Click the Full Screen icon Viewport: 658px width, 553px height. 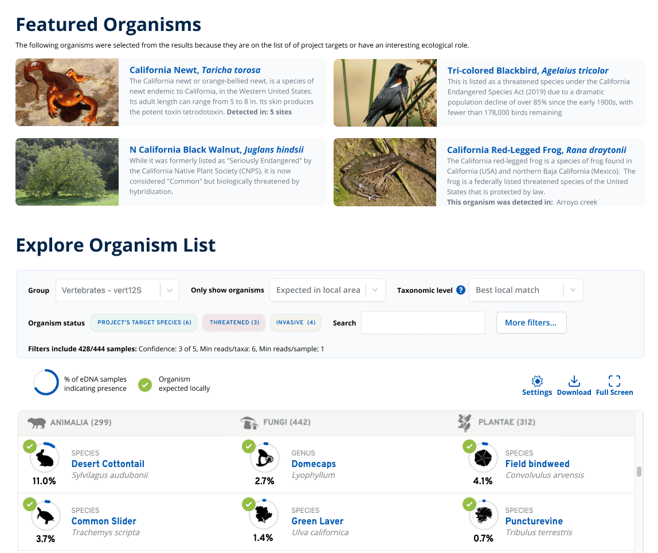(614, 381)
